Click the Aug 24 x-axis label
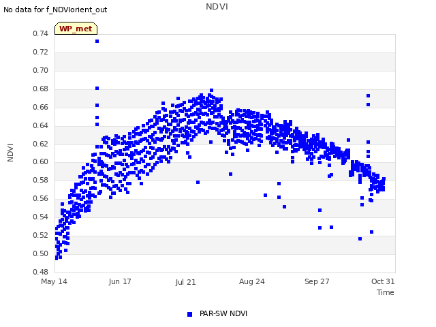 point(251,281)
